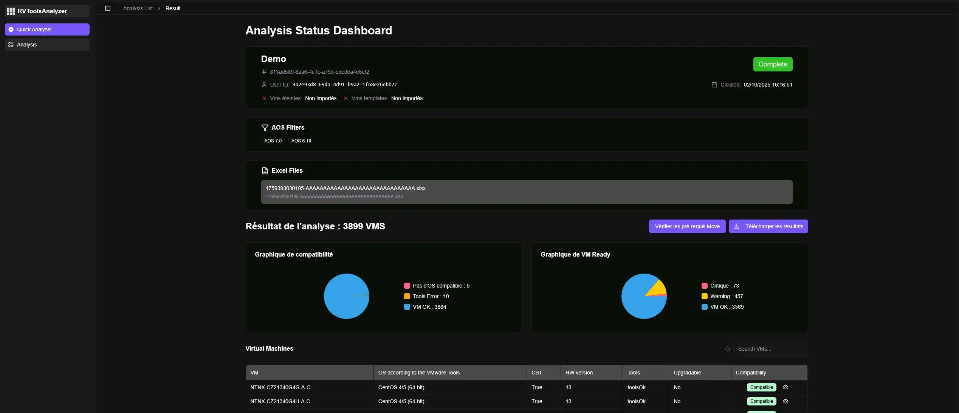Click the hash icon next to analysis ID
Image resolution: width=959 pixels, height=413 pixels.
coord(264,72)
